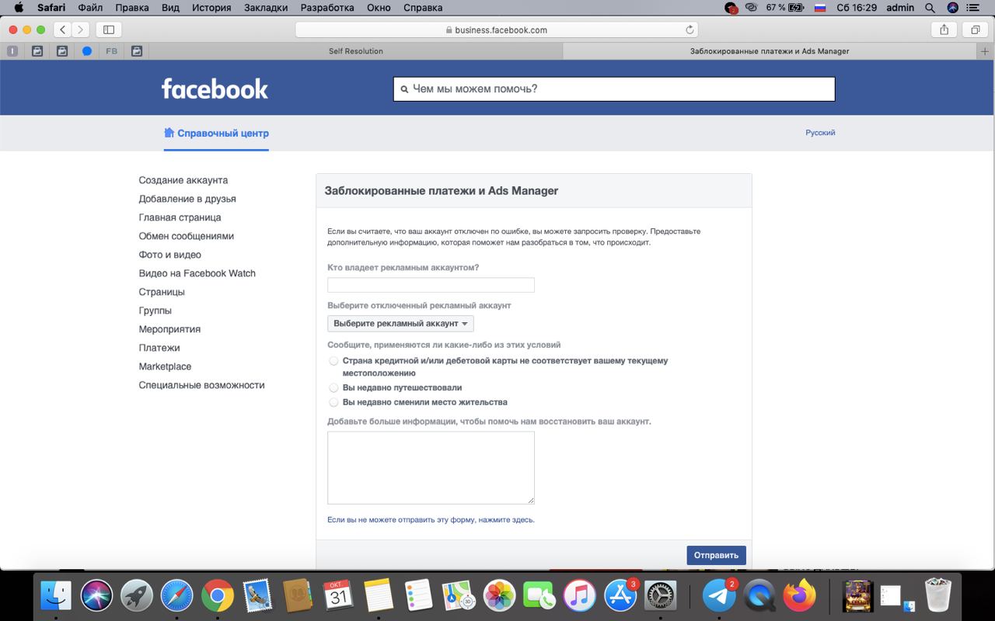Click Spotlight search magnifier in menu bar
Viewport: 995px width, 621px height.
tap(930, 8)
